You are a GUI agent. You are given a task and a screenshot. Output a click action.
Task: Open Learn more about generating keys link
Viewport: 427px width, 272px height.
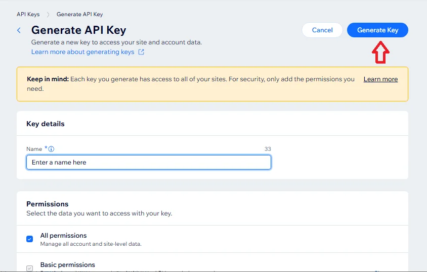tap(83, 52)
